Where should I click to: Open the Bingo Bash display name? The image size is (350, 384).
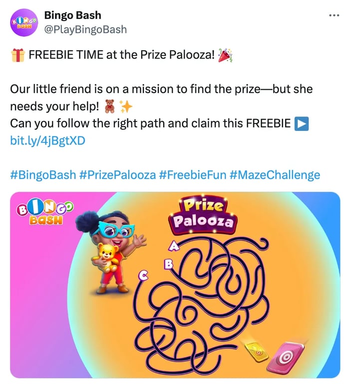click(72, 15)
